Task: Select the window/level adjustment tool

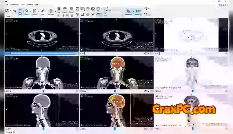Action: tap(35, 12)
